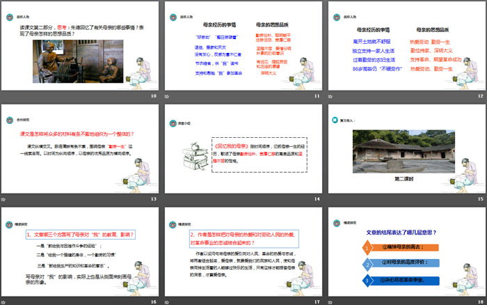This screenshot has width=487, height=305.
Task: Click the animation star icon under slide 11
Action: pos(168,95)
